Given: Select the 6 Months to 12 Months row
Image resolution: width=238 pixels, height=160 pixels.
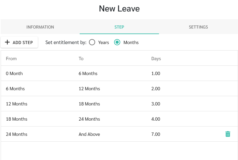Looking at the screenshot, I should [x=119, y=88].
